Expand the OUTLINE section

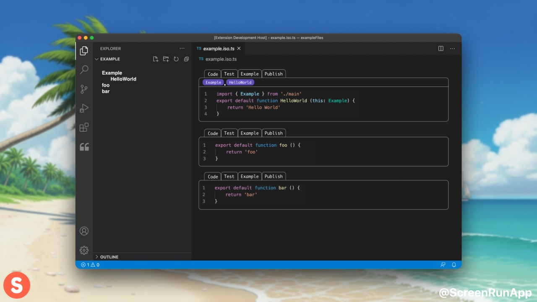click(x=109, y=257)
